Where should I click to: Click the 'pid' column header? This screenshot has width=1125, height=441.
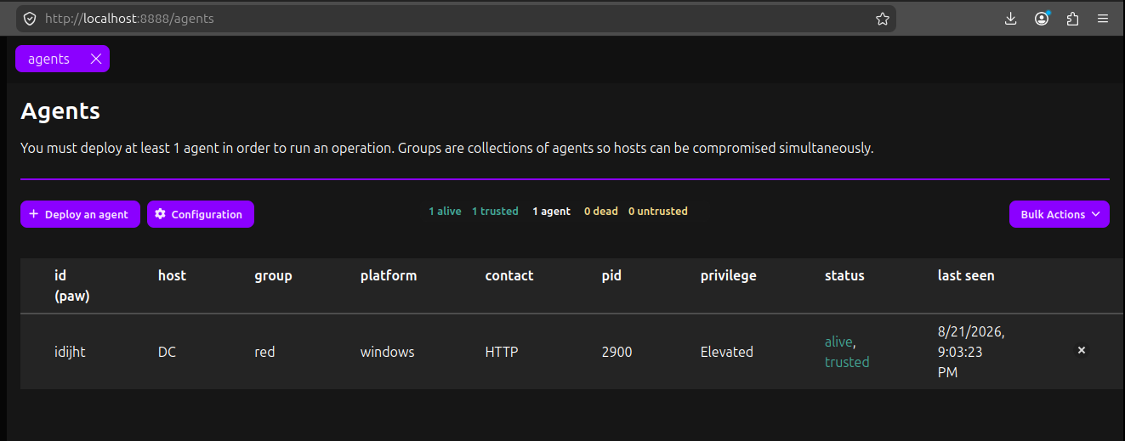click(611, 275)
